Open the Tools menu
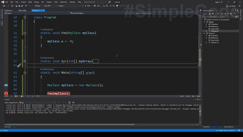 click(56, 2)
